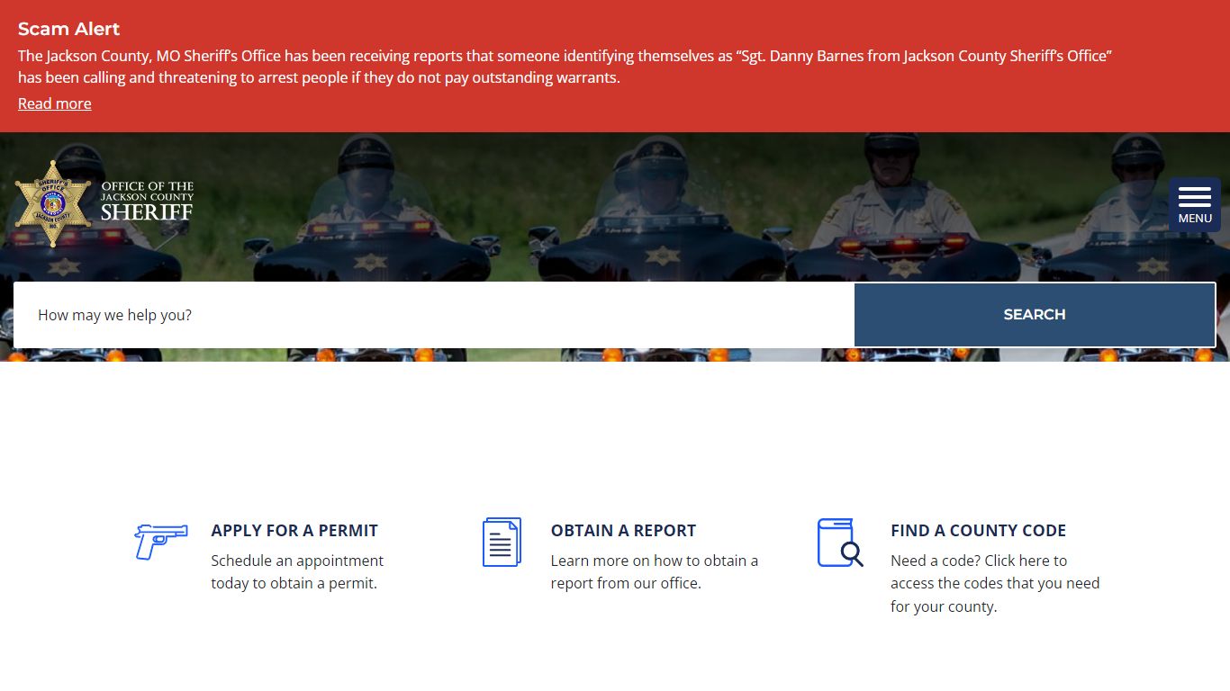Click the scam alert message about Sgt. Danny Barnes

click(565, 67)
